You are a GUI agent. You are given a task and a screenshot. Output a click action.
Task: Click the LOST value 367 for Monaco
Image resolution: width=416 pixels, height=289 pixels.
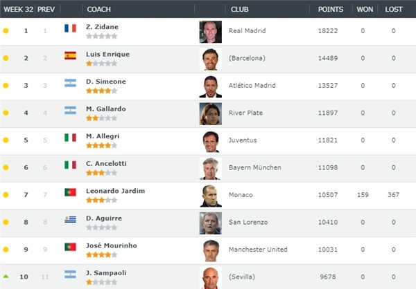393,195
